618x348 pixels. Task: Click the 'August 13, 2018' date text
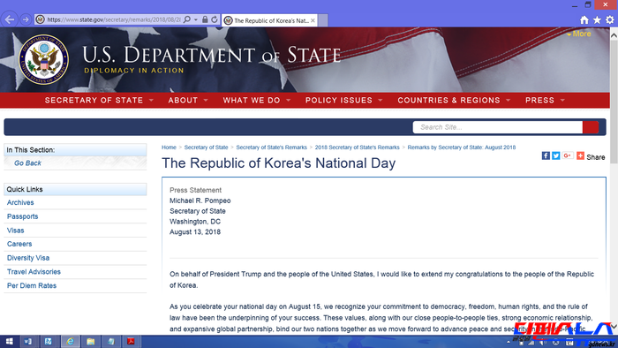(x=195, y=231)
